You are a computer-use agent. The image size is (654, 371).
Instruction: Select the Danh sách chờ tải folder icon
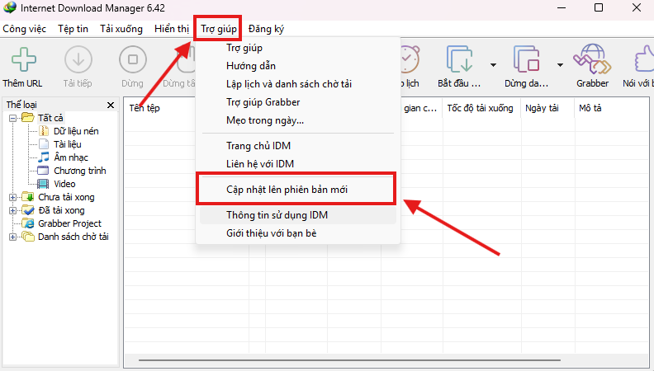click(x=28, y=237)
